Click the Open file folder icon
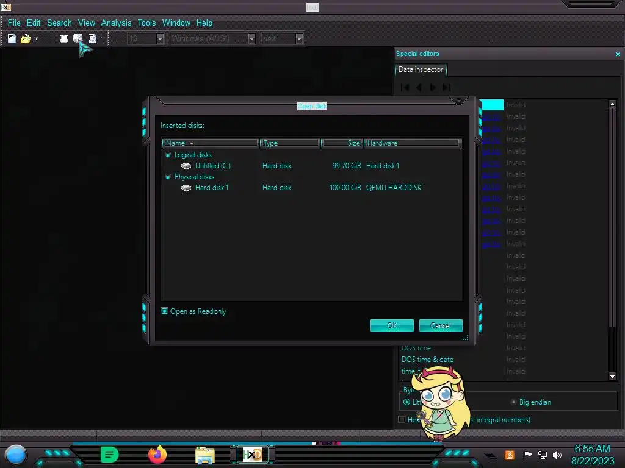The height and width of the screenshot is (468, 625). [26, 38]
